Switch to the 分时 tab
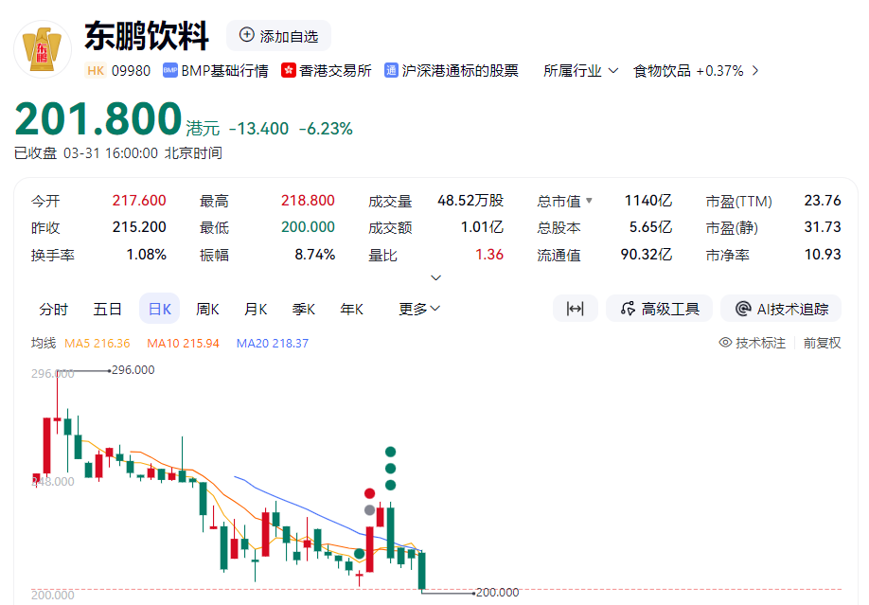 tap(54, 309)
